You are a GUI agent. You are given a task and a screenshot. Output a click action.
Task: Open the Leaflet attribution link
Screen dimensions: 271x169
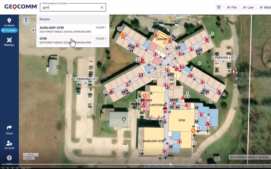pos(152,166)
